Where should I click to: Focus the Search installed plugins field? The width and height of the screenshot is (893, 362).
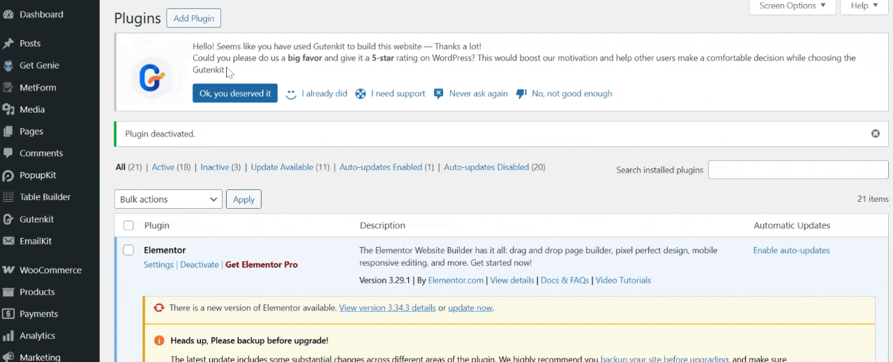798,170
